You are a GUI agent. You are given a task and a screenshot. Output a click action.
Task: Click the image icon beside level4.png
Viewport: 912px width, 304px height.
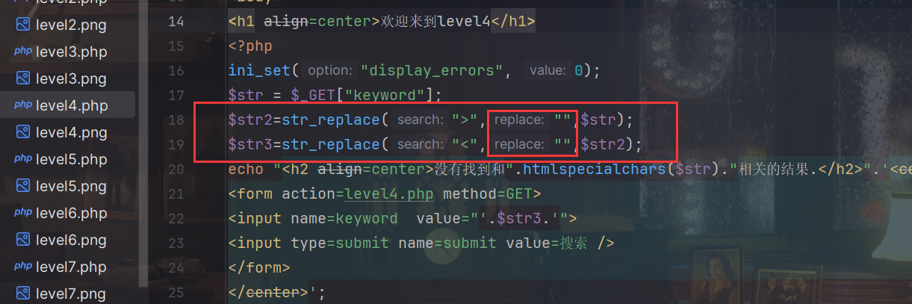pyautogui.click(x=22, y=132)
